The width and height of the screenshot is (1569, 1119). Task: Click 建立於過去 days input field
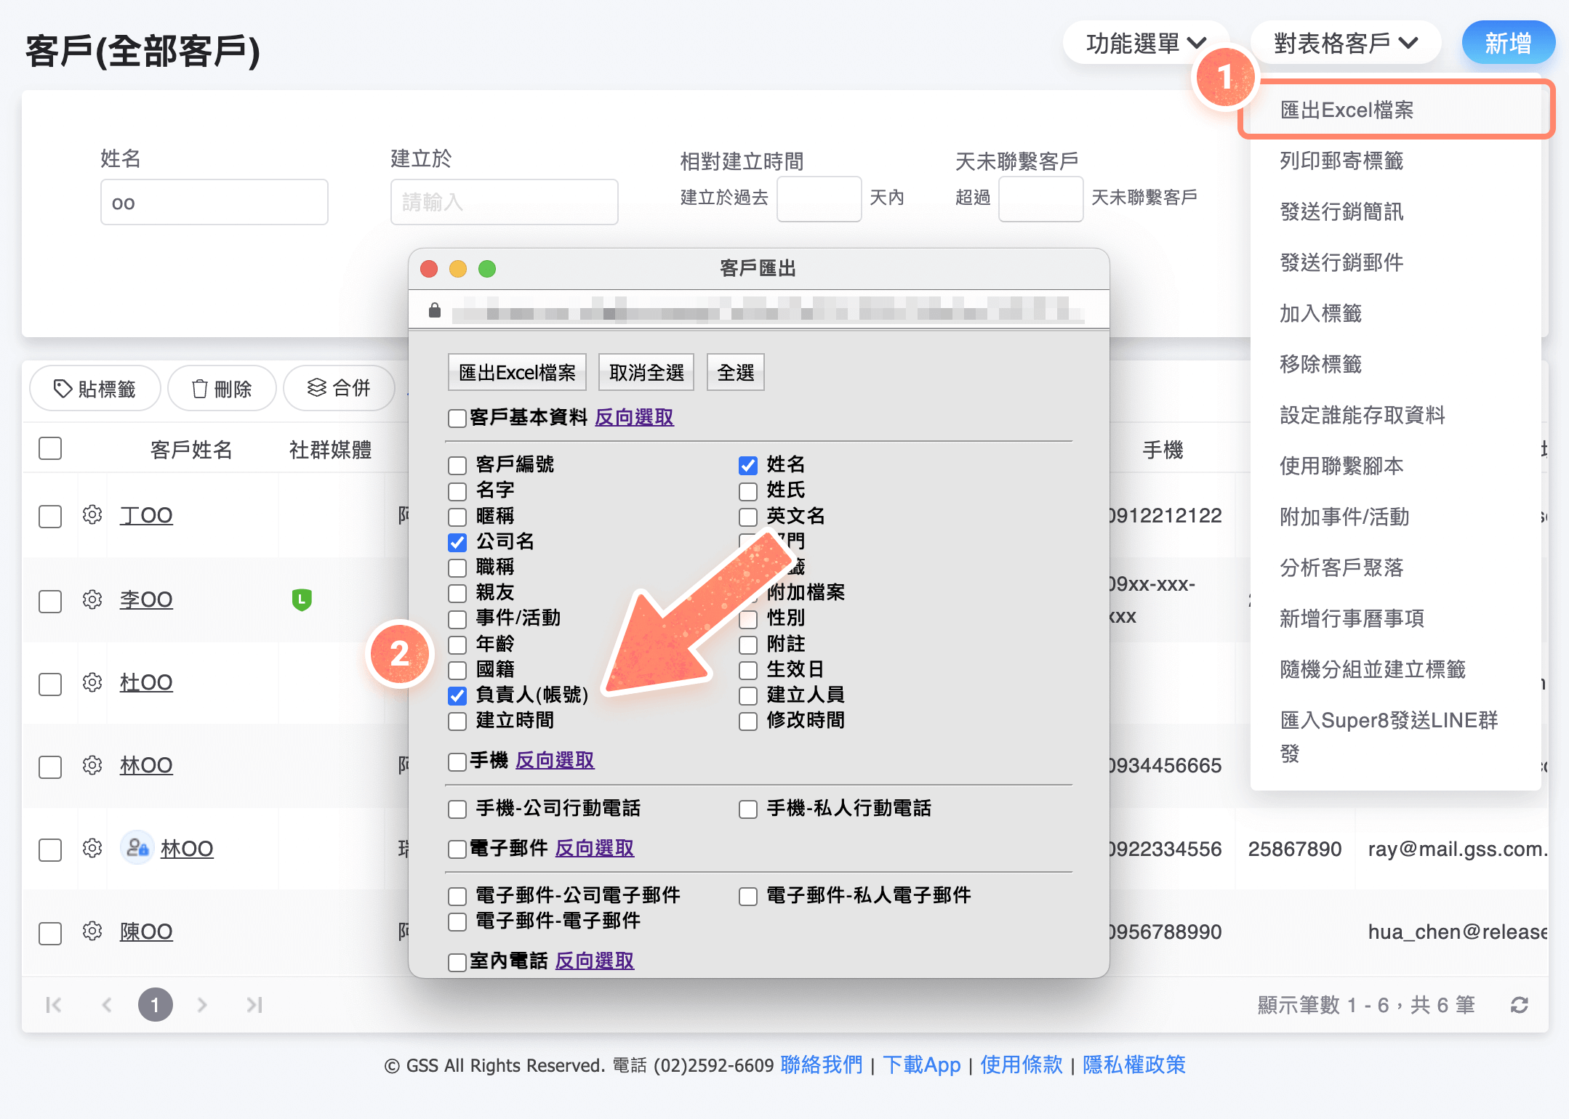819,198
